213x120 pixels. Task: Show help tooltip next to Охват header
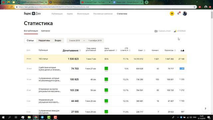144,50
